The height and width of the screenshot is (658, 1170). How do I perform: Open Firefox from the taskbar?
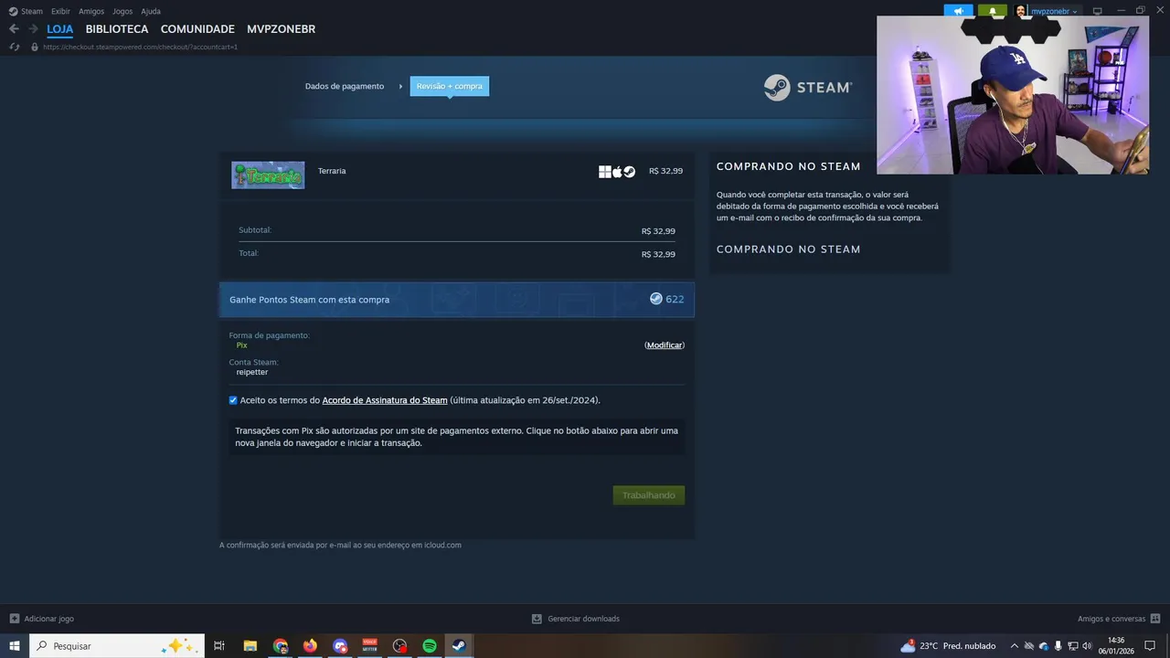pos(310,646)
